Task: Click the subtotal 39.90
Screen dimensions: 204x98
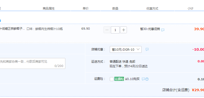Action: (199, 29)
